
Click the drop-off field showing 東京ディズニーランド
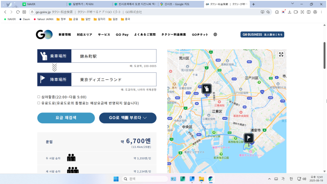coord(114,79)
